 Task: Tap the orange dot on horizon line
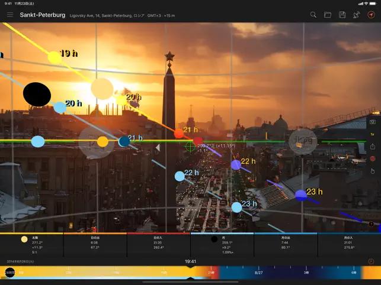pos(103,142)
